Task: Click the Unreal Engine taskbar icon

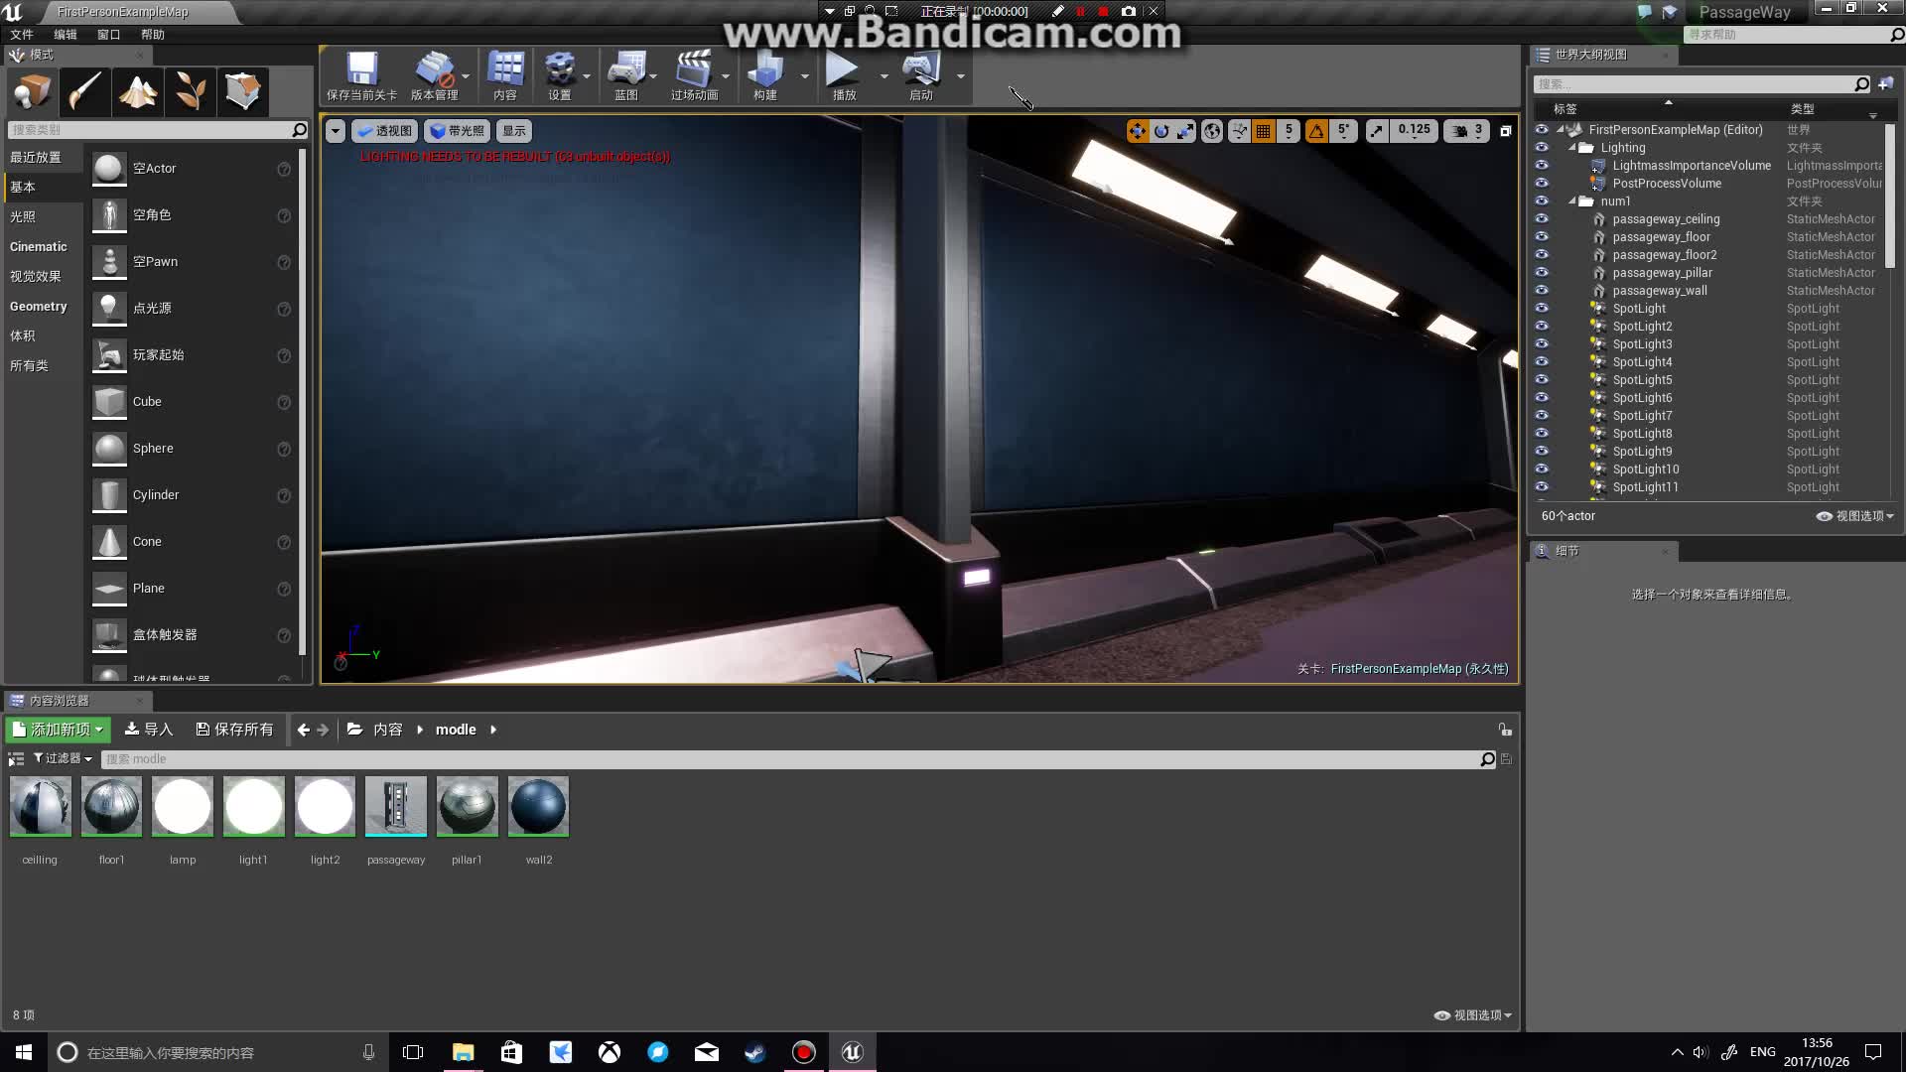Action: pyautogui.click(x=851, y=1051)
